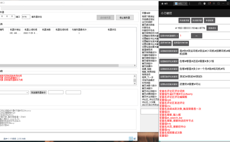Click 关闭悬浮窗 button
This screenshot has width=230, height=142.
coord(197,21)
